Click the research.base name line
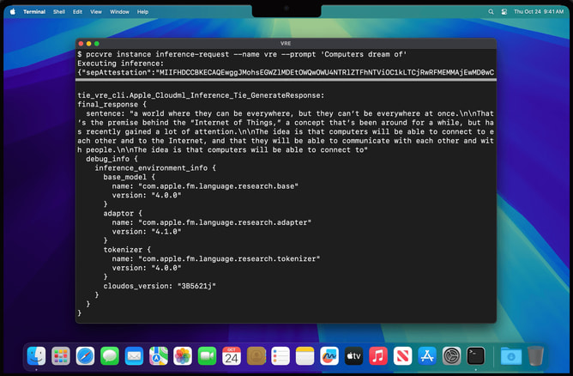 click(205, 186)
